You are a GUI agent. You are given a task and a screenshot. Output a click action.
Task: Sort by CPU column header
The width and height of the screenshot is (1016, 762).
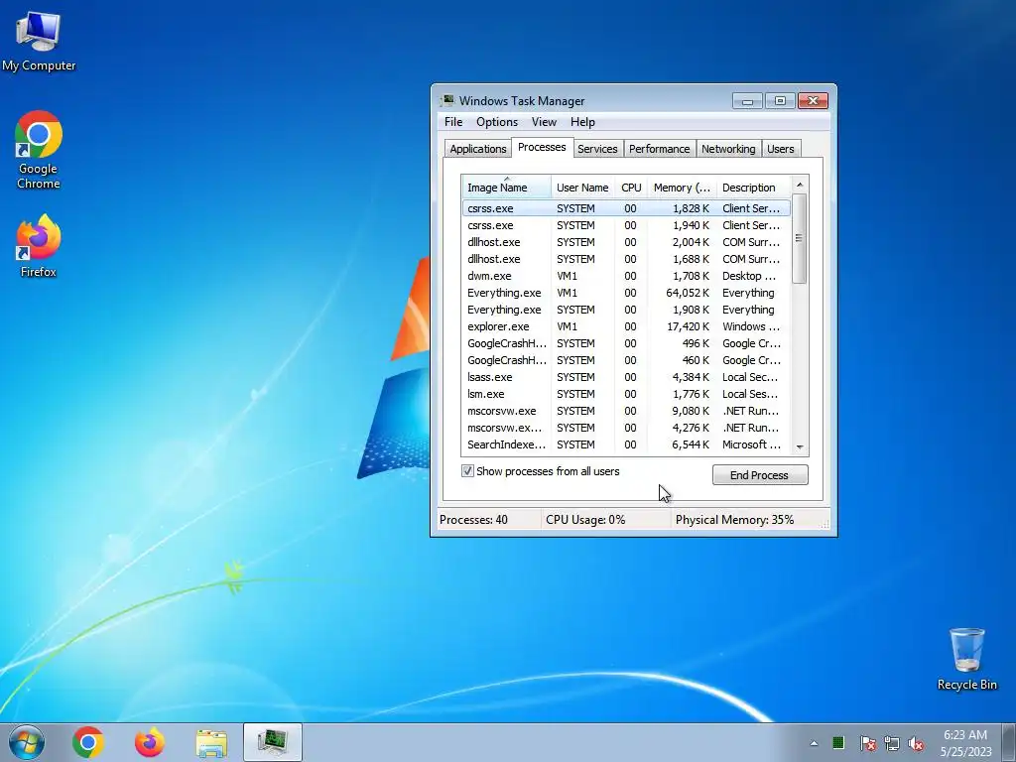tap(631, 188)
